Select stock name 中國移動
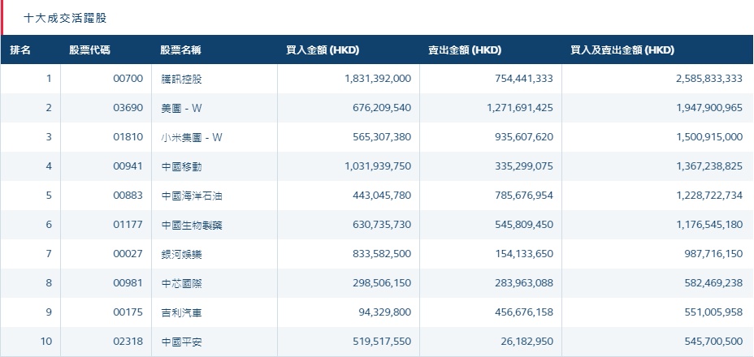 point(181,166)
